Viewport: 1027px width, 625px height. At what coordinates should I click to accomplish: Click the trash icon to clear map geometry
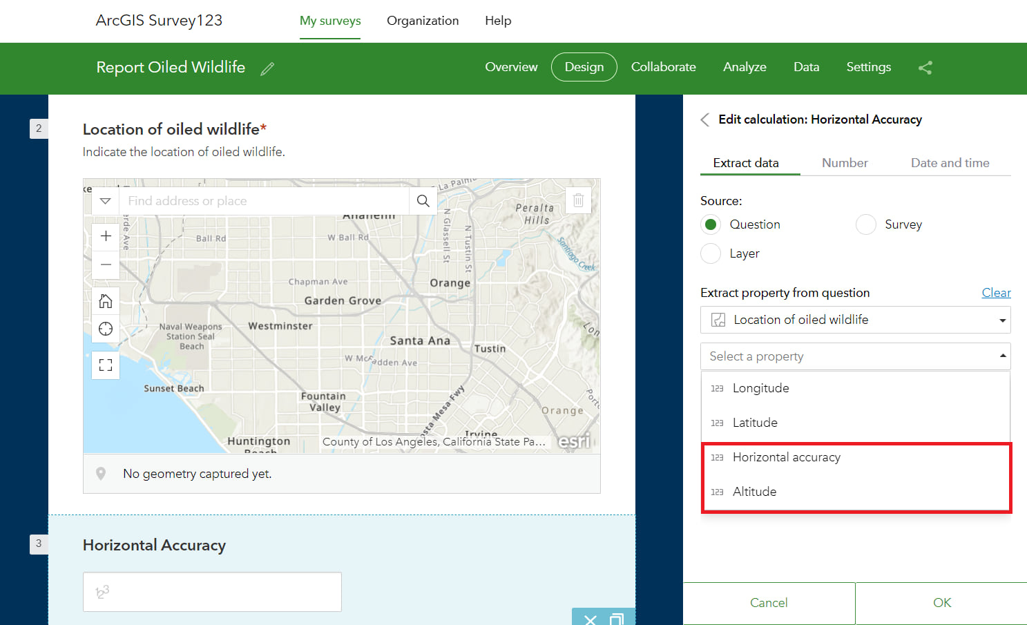pyautogui.click(x=578, y=200)
